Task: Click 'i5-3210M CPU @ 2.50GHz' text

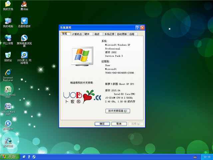Action: [x=119, y=98]
